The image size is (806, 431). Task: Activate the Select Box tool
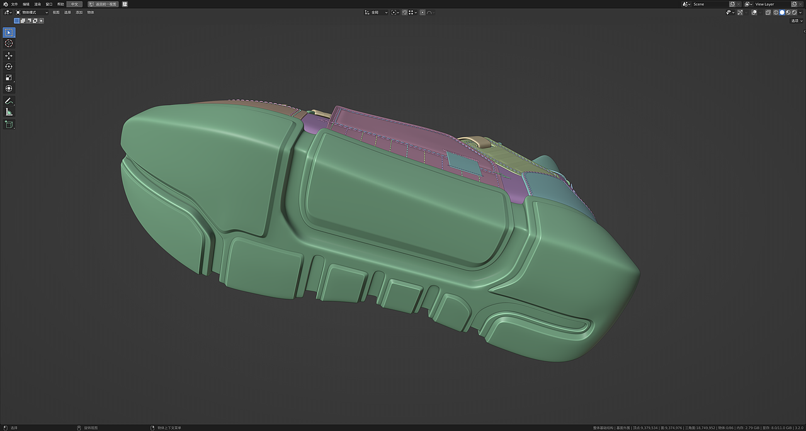(9, 33)
